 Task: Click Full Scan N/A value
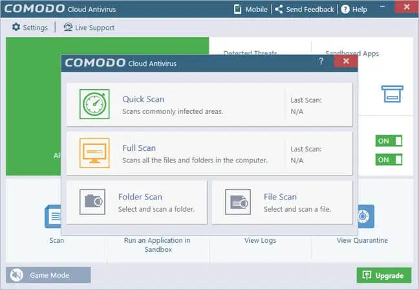297,161
